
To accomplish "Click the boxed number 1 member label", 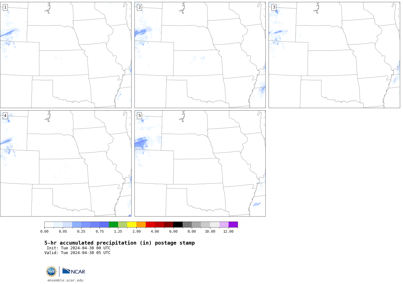I will [x=5, y=7].
